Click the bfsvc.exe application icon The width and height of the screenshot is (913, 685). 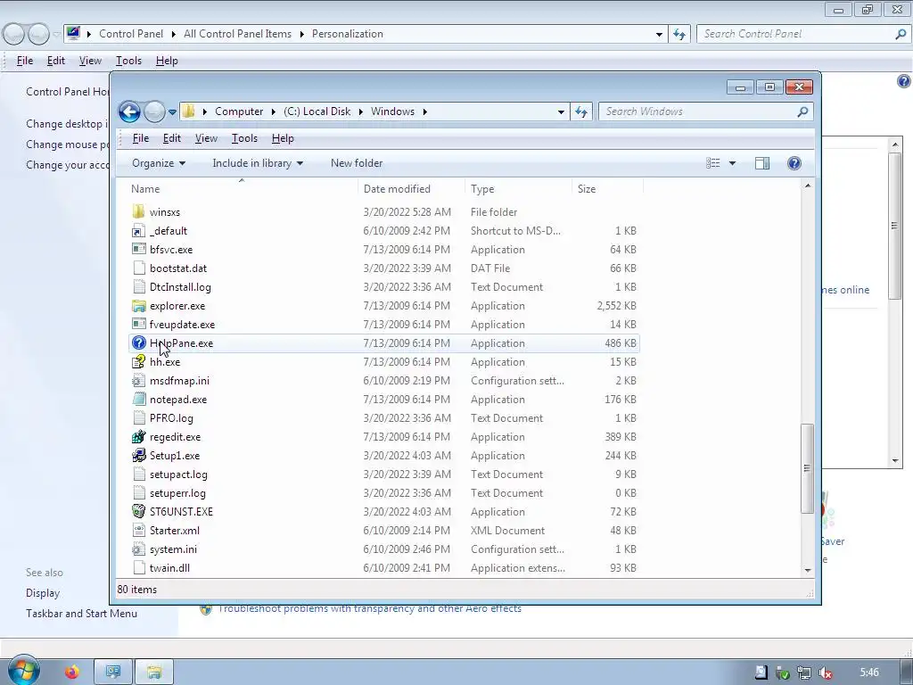point(138,250)
